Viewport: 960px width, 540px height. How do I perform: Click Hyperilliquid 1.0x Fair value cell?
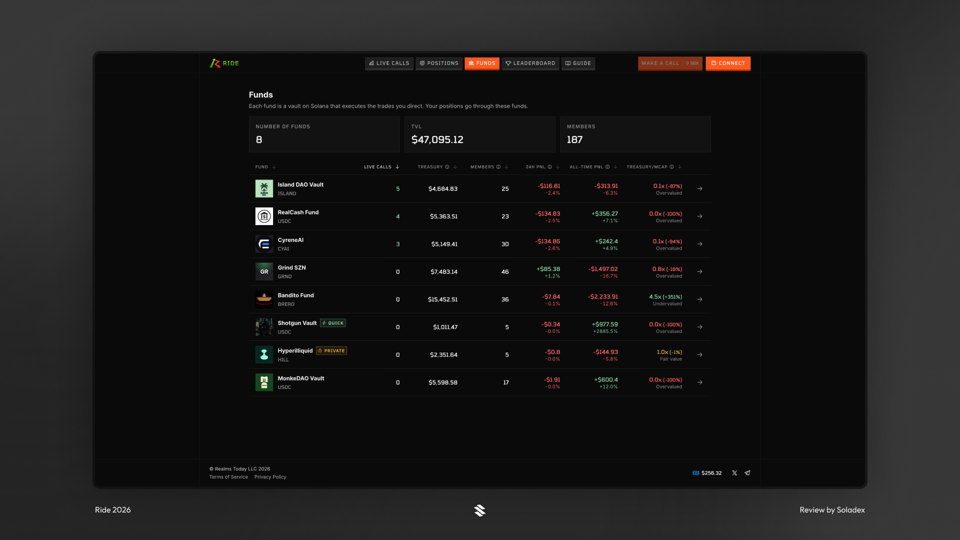pos(669,355)
